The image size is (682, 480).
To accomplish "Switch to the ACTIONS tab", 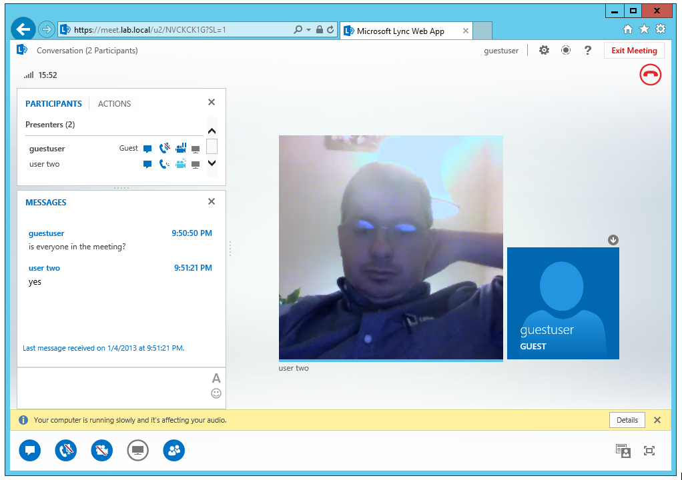I will click(114, 104).
